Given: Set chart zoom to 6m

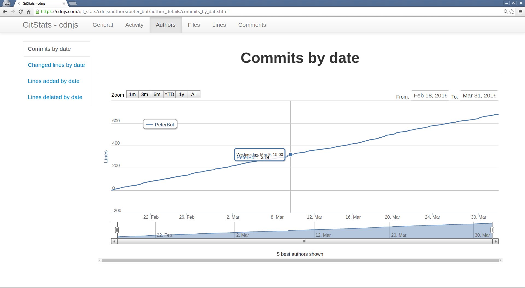Looking at the screenshot, I should coord(157,94).
